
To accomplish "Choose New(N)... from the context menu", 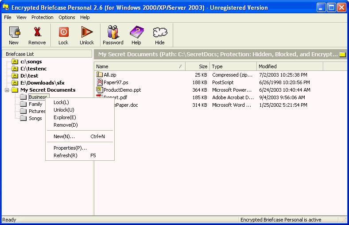I will [80, 136].
